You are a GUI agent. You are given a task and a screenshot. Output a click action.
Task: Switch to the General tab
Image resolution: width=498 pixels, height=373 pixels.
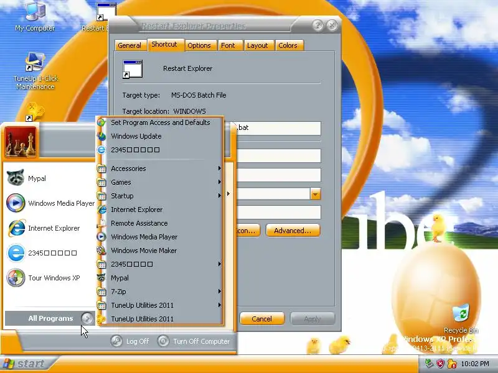tap(129, 45)
